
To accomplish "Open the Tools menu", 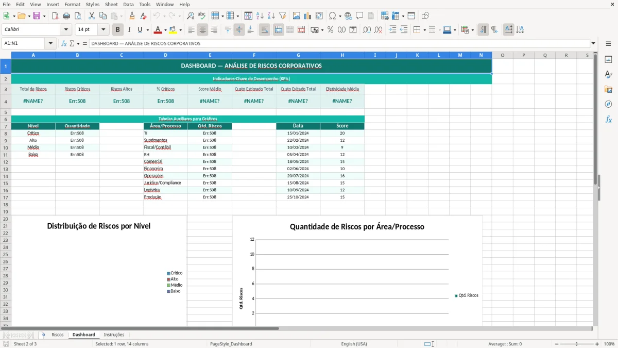I will (x=145, y=4).
